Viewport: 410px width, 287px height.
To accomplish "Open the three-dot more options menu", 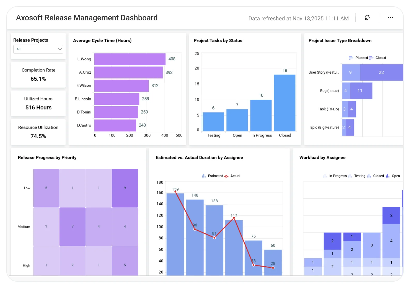I will point(390,18).
